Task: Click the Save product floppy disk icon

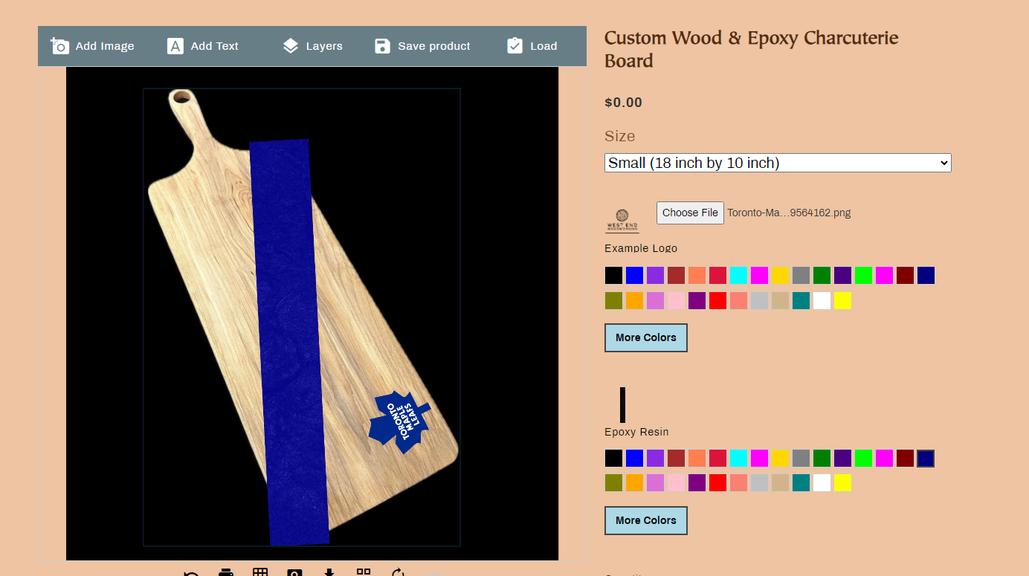Action: click(382, 46)
